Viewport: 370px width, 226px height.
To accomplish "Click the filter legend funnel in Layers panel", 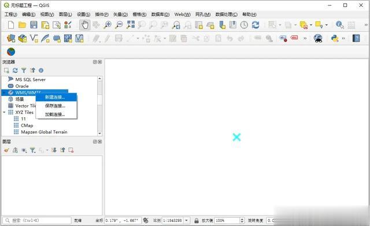I will point(32,150).
